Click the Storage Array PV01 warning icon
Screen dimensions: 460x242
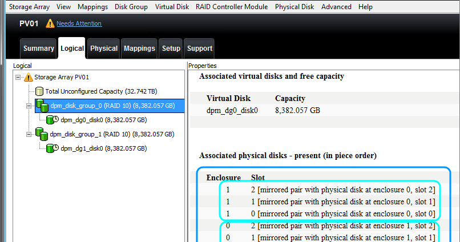(x=29, y=77)
